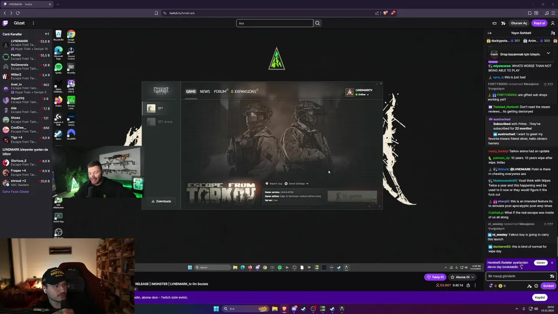
Task: Bookmark this page icon in address bar
Action: [156, 13]
